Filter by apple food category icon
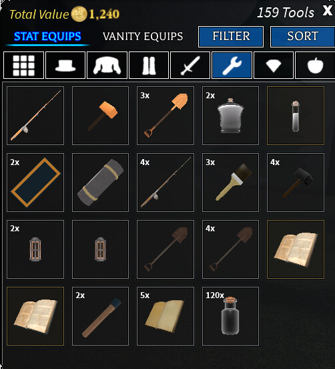The image size is (335, 369). click(x=315, y=66)
